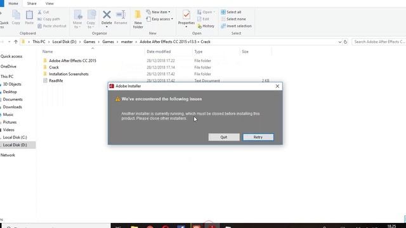Image resolution: width=406 pixels, height=228 pixels.
Task: Click Select all
Action: [x=231, y=12]
